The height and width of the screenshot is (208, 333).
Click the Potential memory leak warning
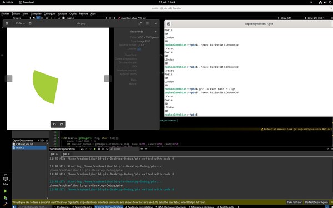pos(296,129)
